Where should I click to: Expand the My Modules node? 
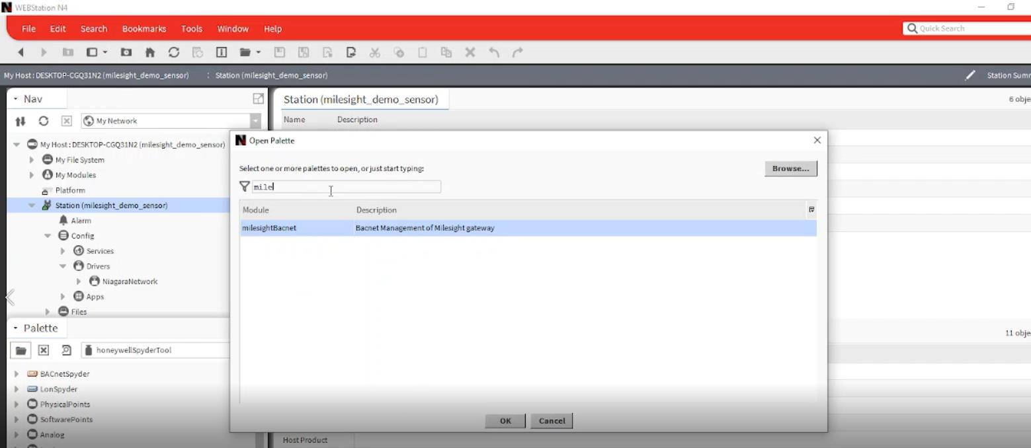click(32, 175)
